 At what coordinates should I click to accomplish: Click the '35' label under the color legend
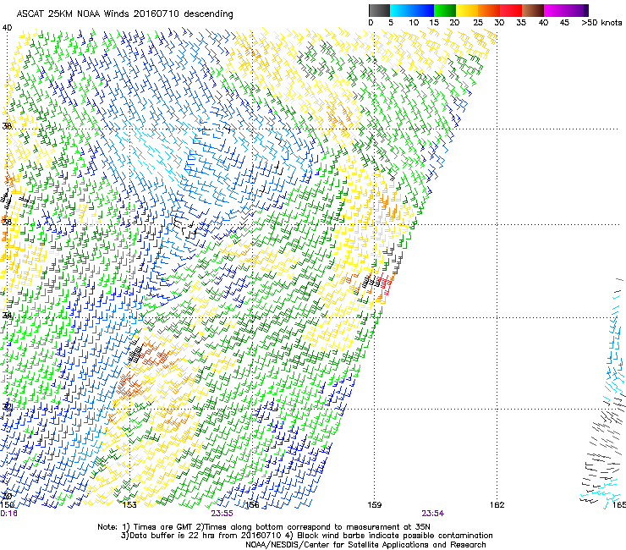point(521,23)
